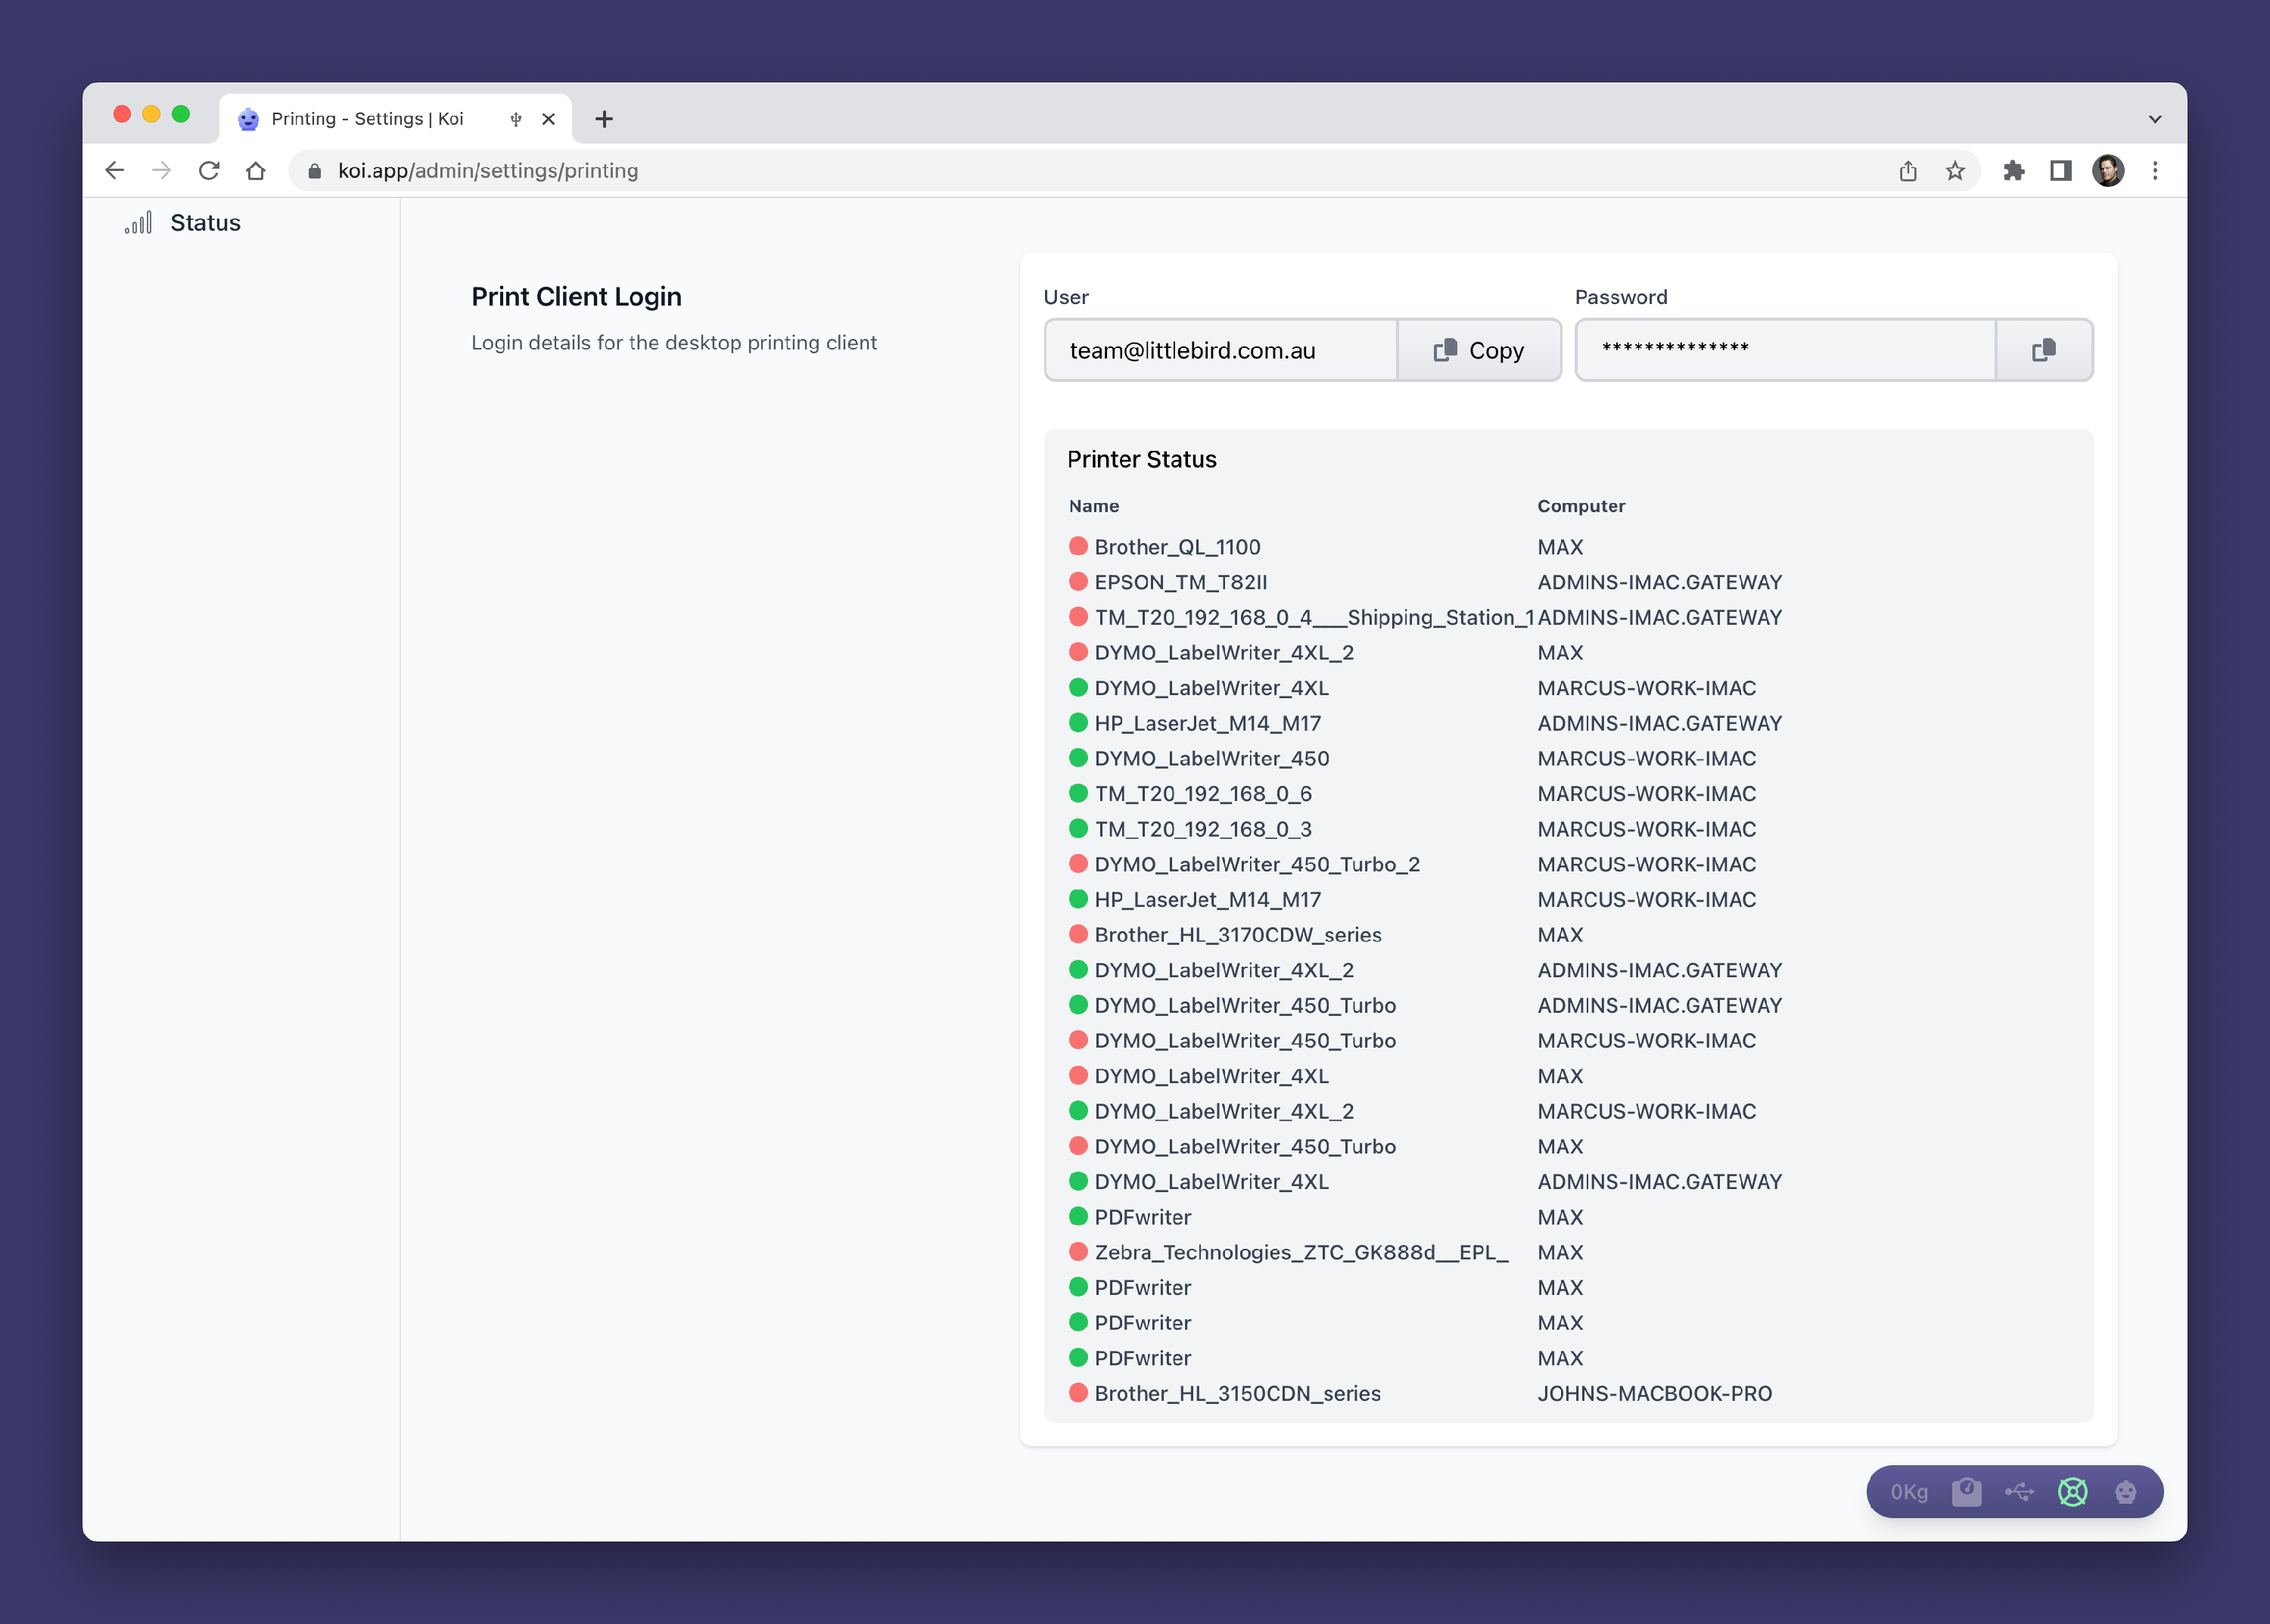2270x1624 pixels.
Task: Open the Chrome profile avatar menu
Action: point(2107,171)
